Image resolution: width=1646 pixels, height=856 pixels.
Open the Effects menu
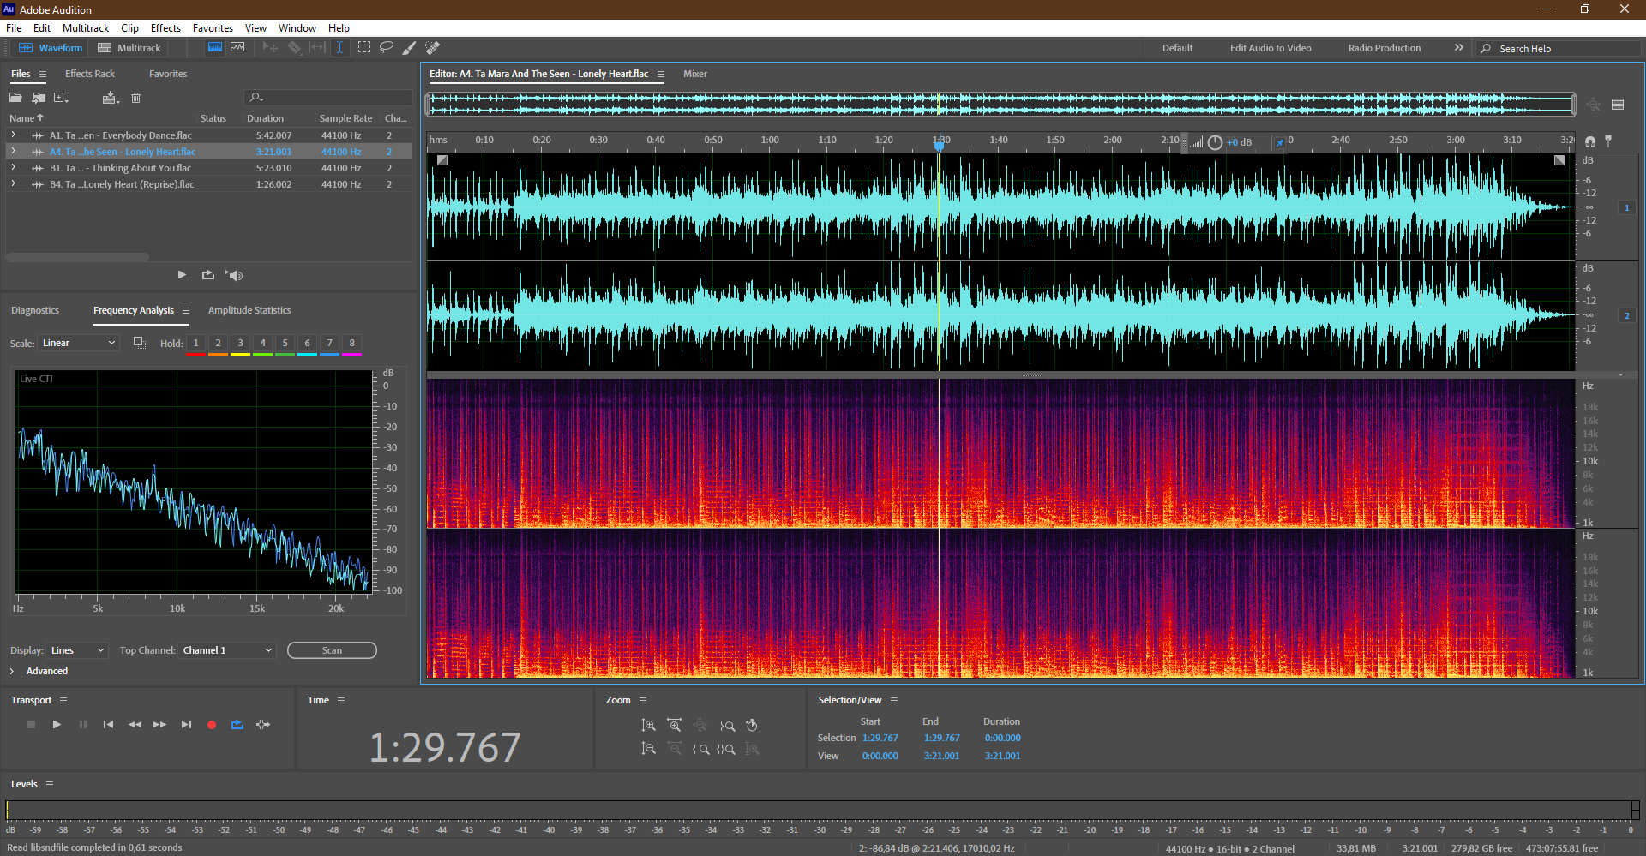pyautogui.click(x=165, y=28)
